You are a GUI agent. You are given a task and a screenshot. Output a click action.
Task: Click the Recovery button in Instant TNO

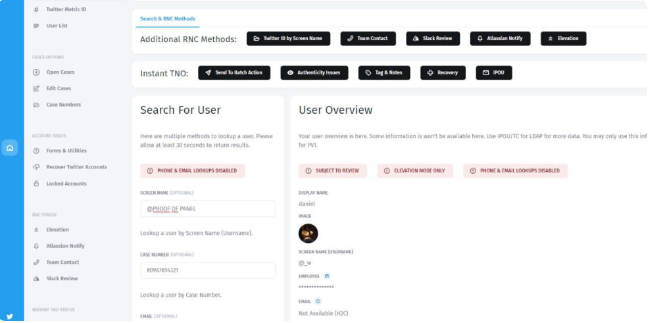[443, 73]
